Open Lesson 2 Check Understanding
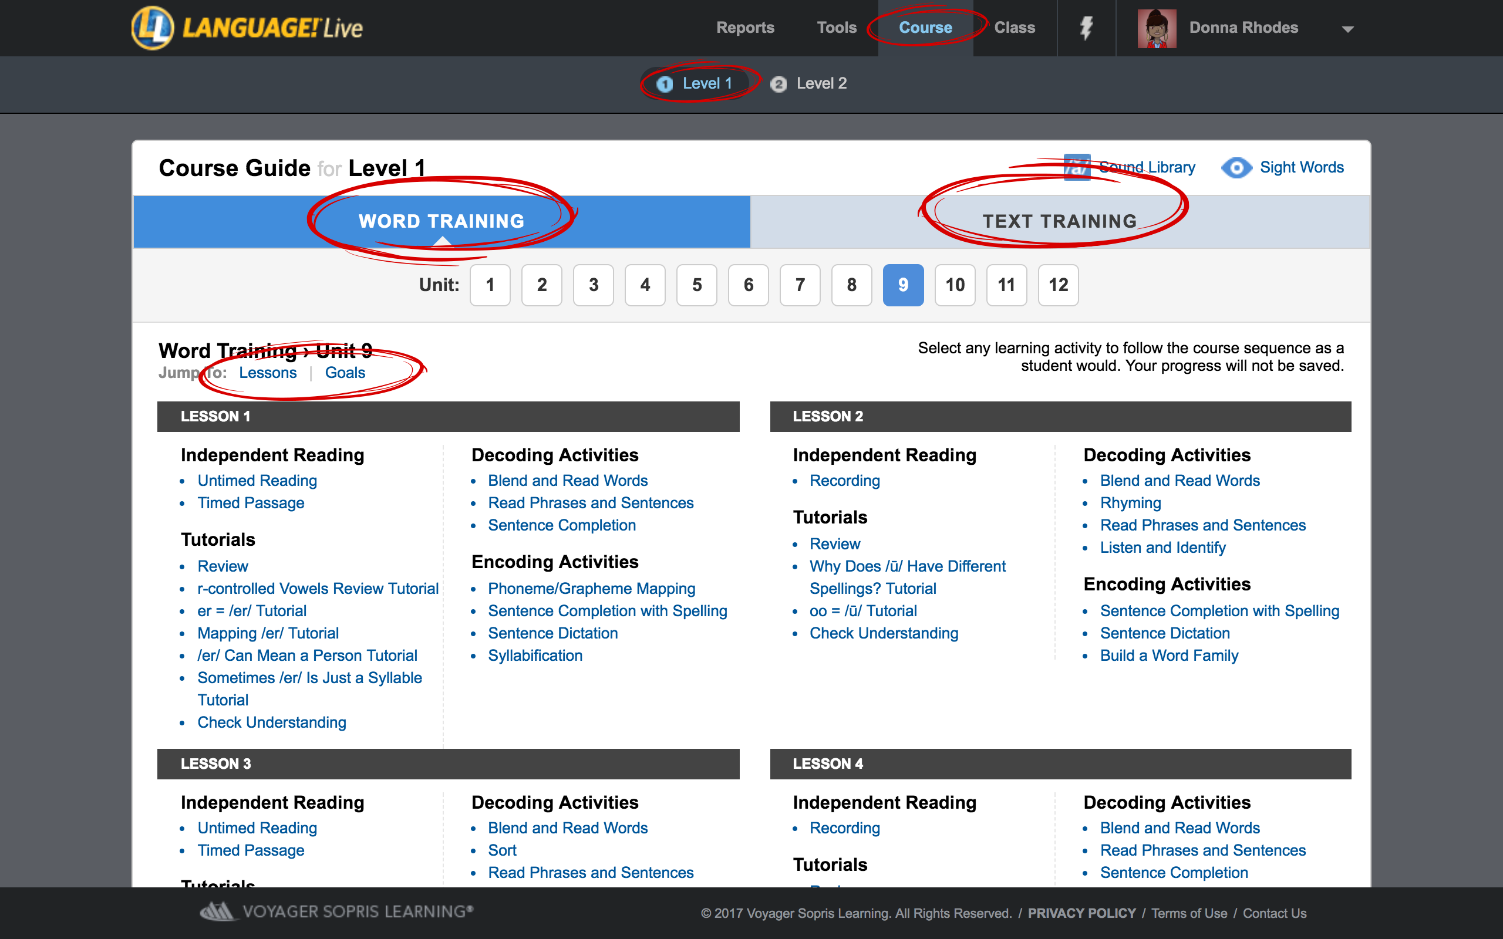 click(884, 633)
